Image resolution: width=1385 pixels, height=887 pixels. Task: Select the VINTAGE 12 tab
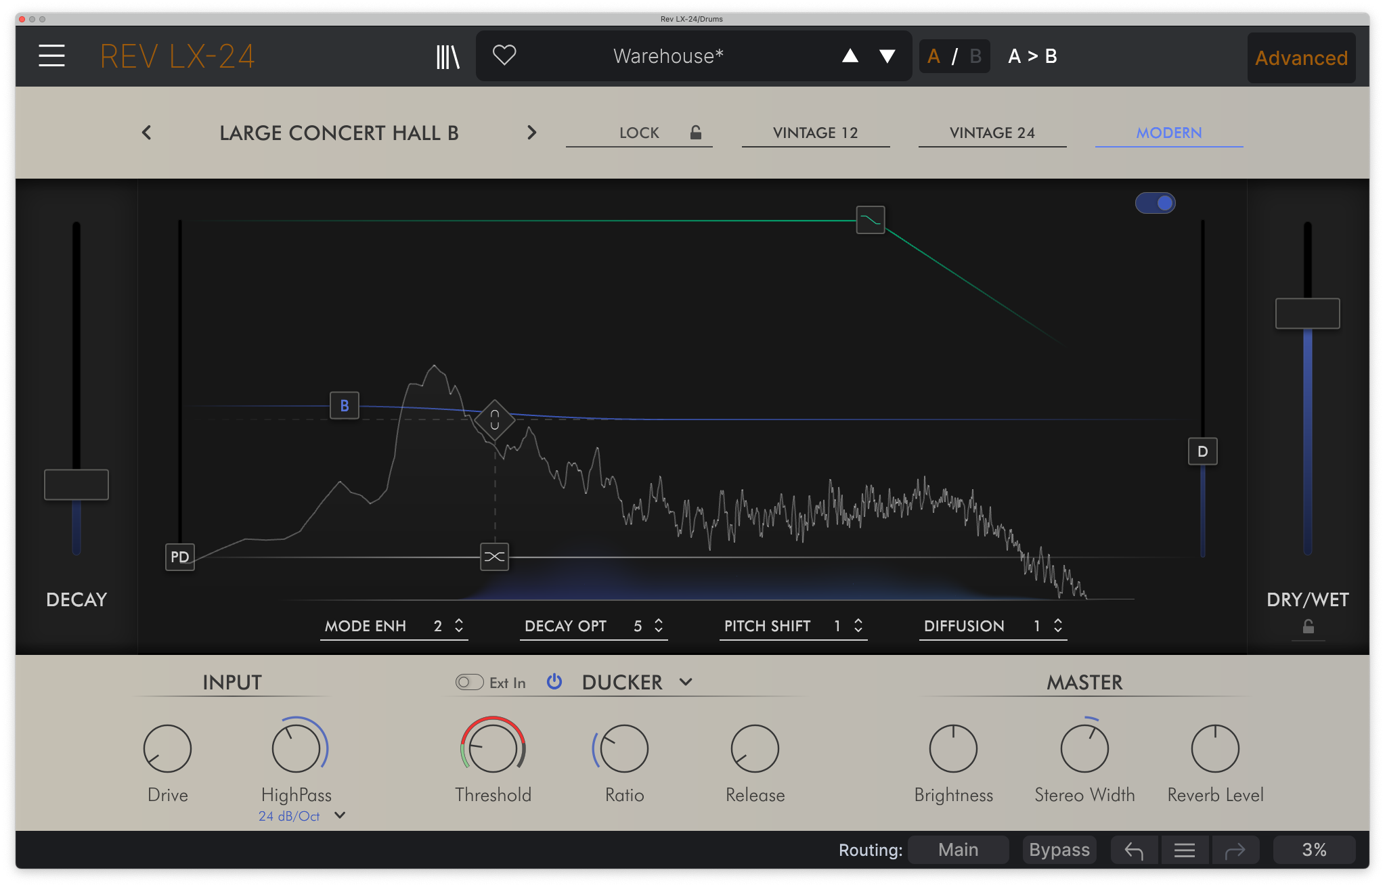coord(816,133)
